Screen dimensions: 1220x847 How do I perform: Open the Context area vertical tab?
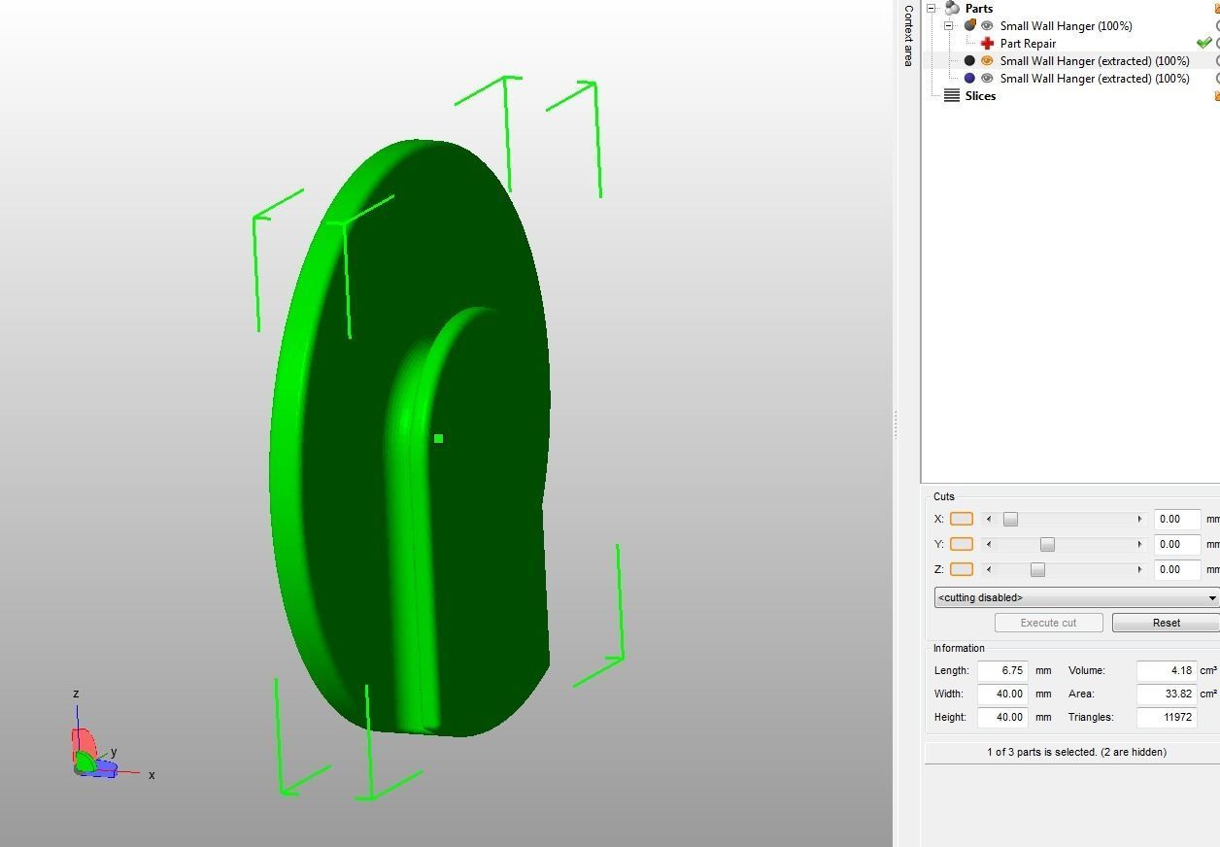click(908, 35)
